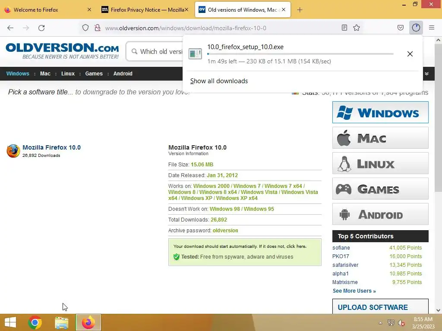Bookmark this page with the star icon

click(357, 28)
